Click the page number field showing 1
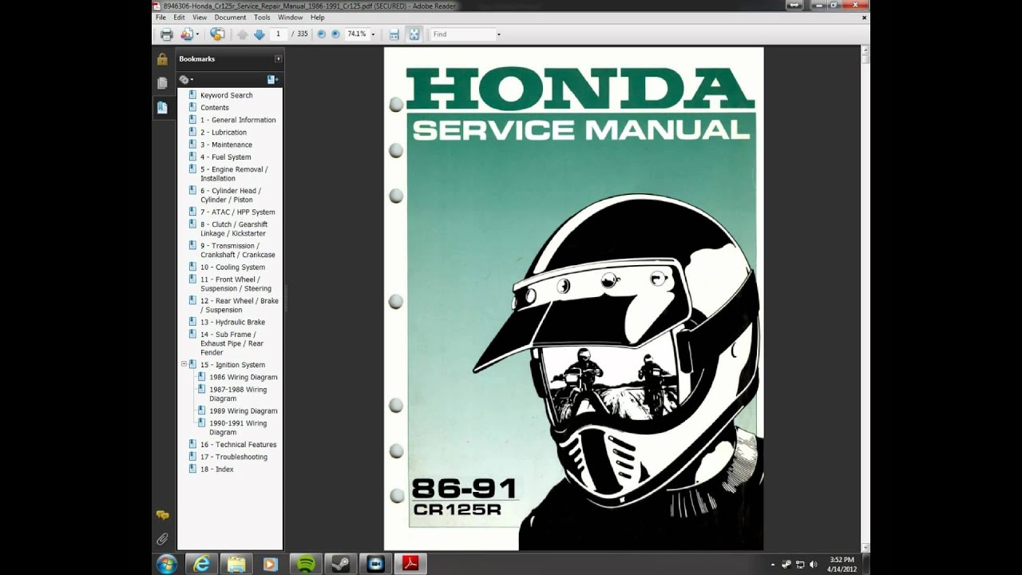This screenshot has width=1022, height=575. pyautogui.click(x=279, y=34)
